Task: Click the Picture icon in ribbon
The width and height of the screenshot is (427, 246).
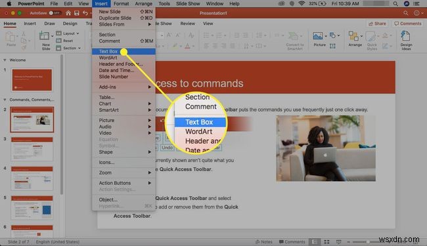Action: [x=317, y=35]
